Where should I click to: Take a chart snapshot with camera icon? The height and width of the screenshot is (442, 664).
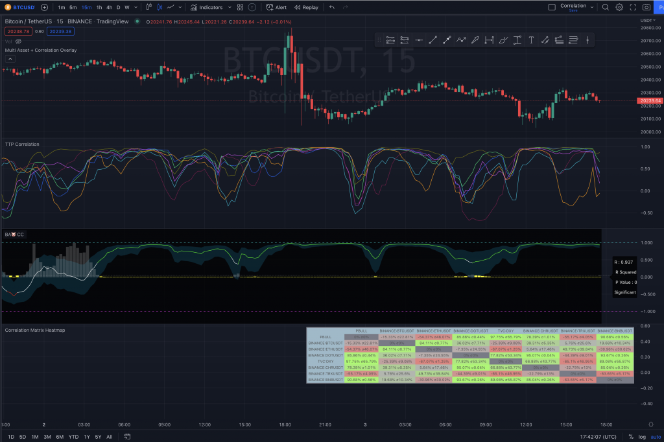click(646, 7)
